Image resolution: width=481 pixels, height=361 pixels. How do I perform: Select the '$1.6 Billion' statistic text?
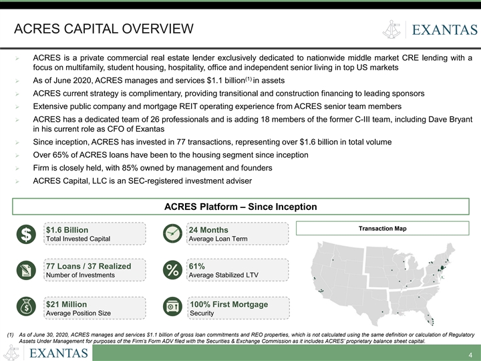(67, 230)
